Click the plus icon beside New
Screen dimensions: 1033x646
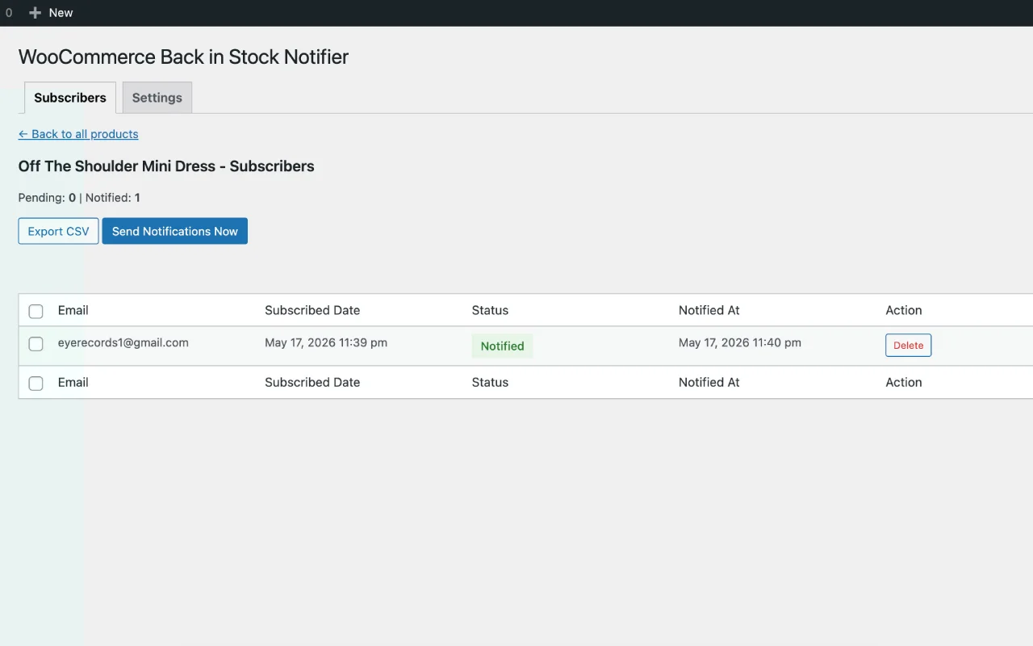click(x=35, y=13)
